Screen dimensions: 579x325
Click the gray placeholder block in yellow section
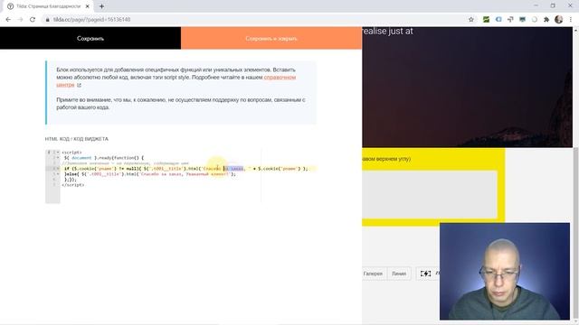click(x=430, y=195)
